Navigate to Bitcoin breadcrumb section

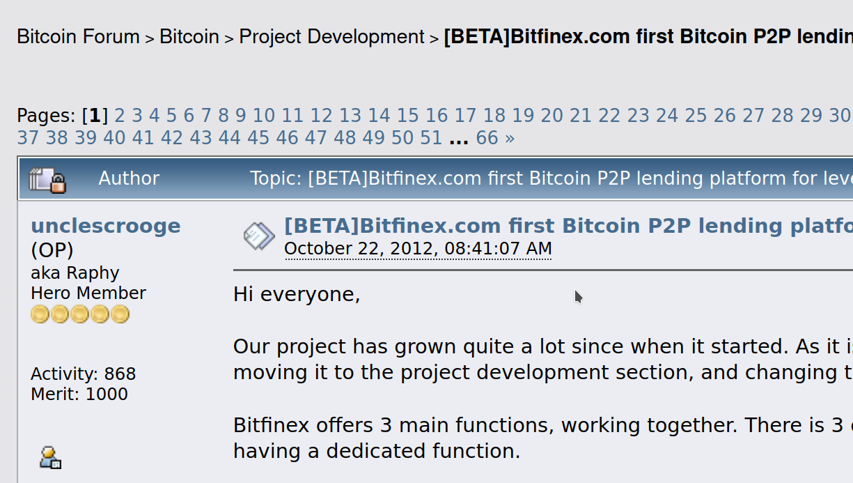coord(189,36)
